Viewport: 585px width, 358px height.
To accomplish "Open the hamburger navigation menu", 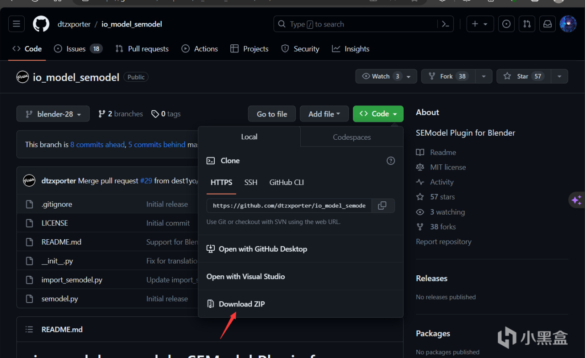I will click(16, 24).
